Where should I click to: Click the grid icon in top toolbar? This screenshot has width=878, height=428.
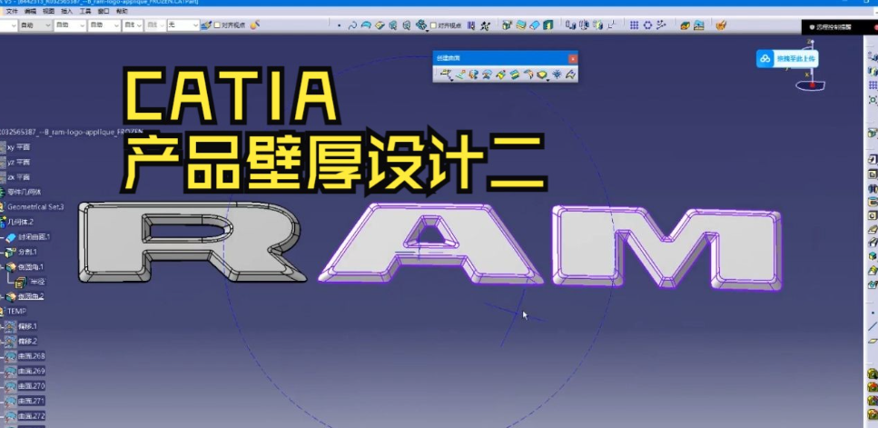pyautogui.click(x=634, y=25)
